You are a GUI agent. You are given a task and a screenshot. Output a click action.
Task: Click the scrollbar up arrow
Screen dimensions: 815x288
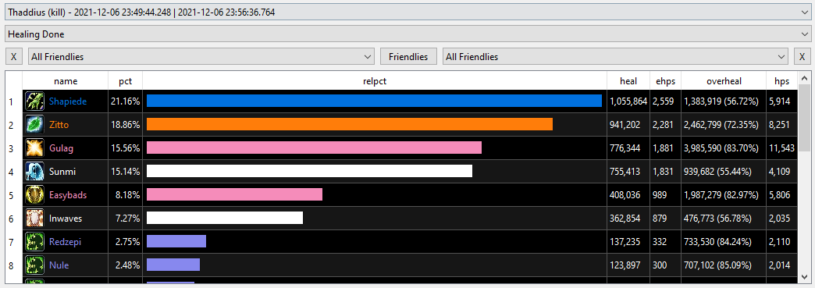804,78
